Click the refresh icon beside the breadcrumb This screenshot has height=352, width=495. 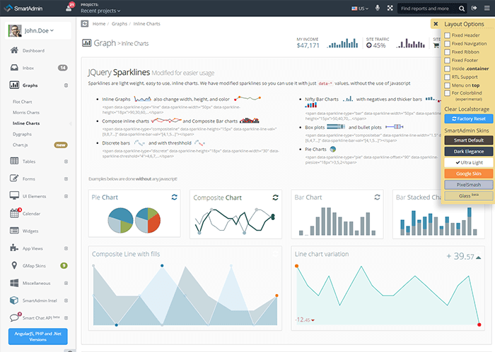point(85,23)
